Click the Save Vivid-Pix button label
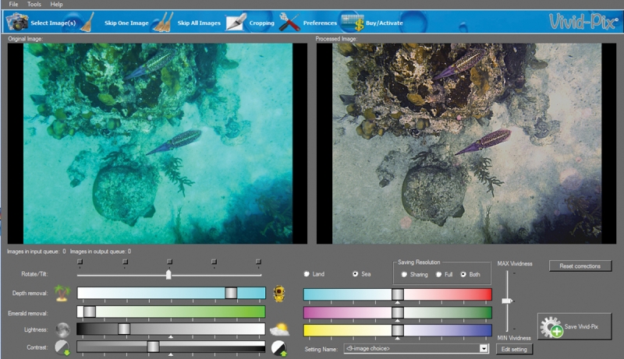This screenshot has width=624, height=359. click(581, 326)
